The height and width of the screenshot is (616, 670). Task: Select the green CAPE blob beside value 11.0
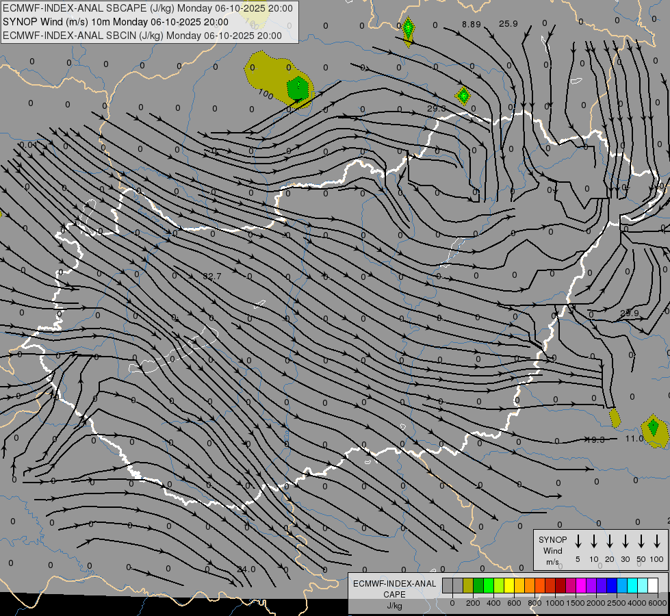653,426
